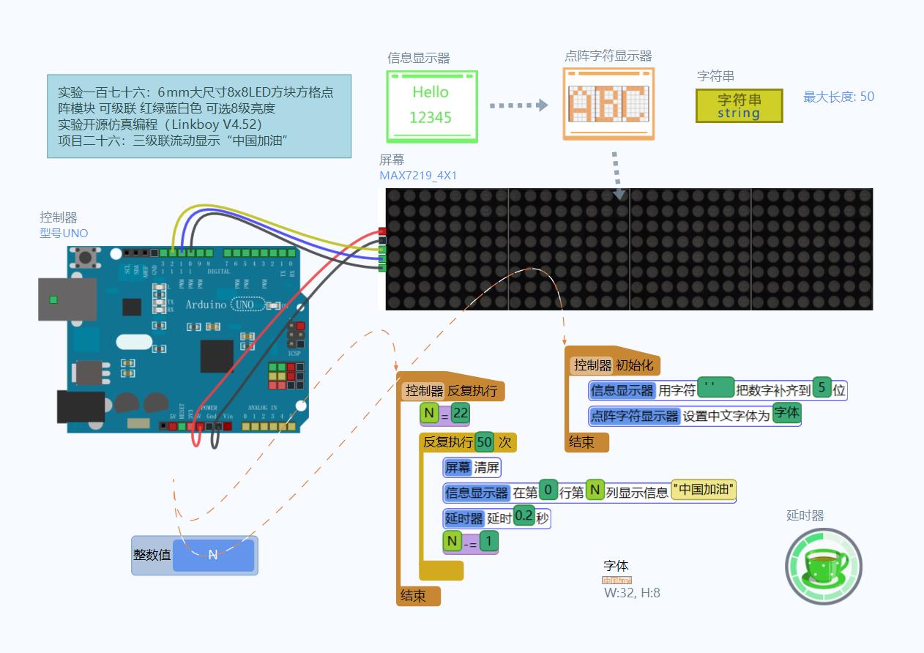The width and height of the screenshot is (924, 653).
Task: Edit the decrement value 1 in N block
Action: (x=489, y=542)
